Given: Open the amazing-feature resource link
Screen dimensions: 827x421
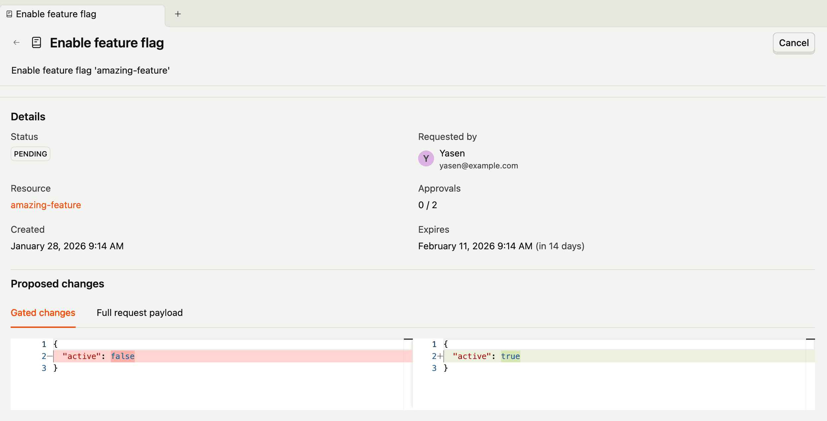Looking at the screenshot, I should click(46, 205).
